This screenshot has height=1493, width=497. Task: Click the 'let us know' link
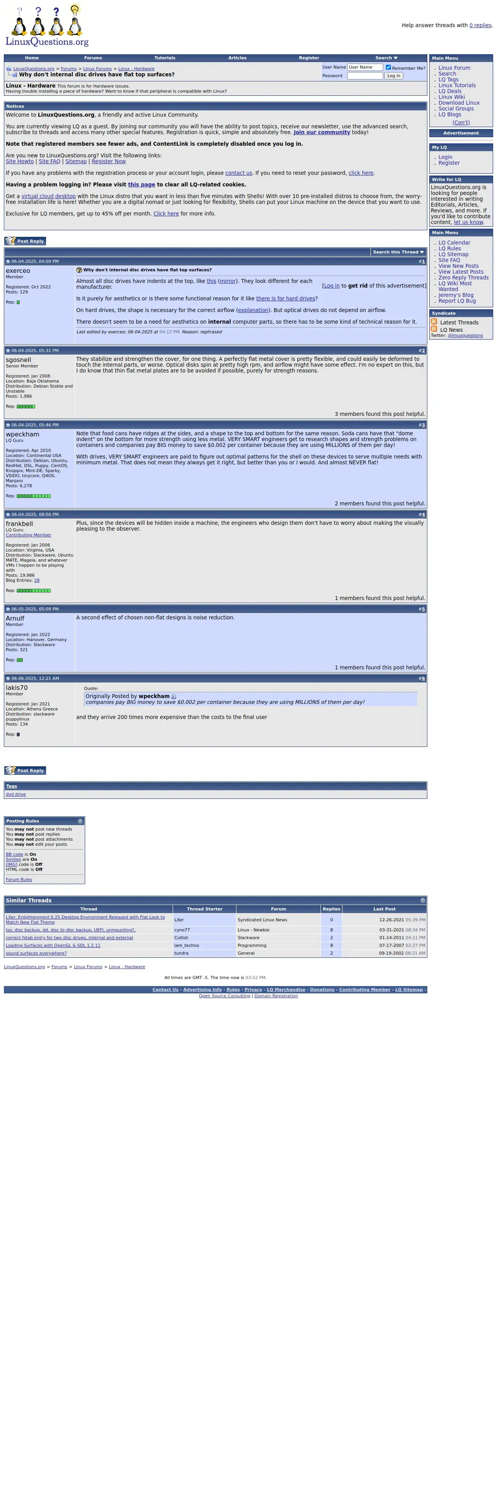tap(468, 222)
